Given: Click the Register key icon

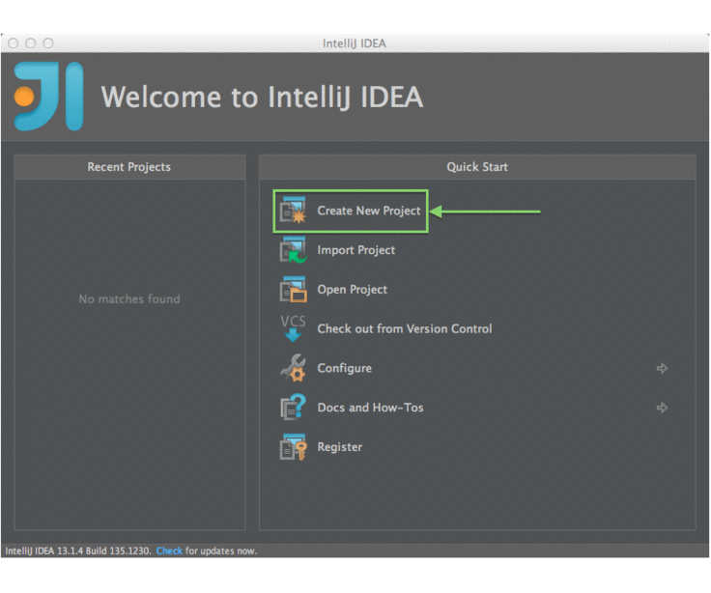Looking at the screenshot, I should pyautogui.click(x=293, y=447).
